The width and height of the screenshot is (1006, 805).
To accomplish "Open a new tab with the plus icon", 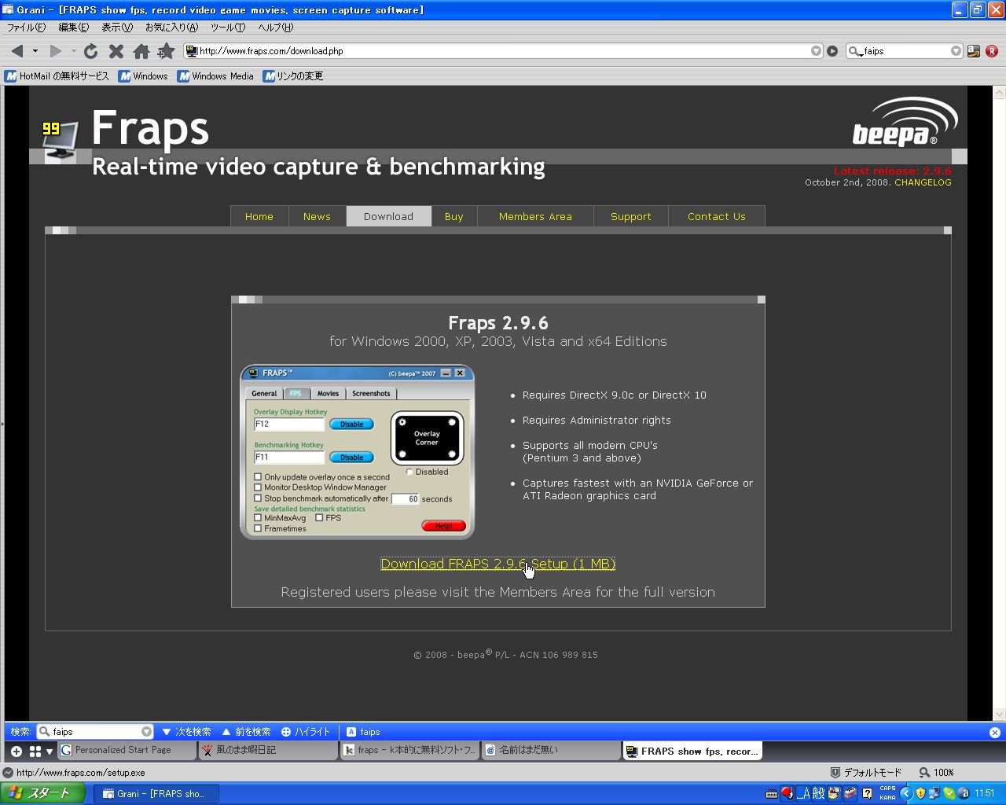I will tap(16, 752).
